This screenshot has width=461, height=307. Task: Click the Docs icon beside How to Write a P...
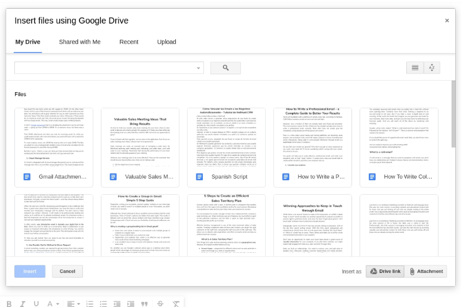click(286, 177)
